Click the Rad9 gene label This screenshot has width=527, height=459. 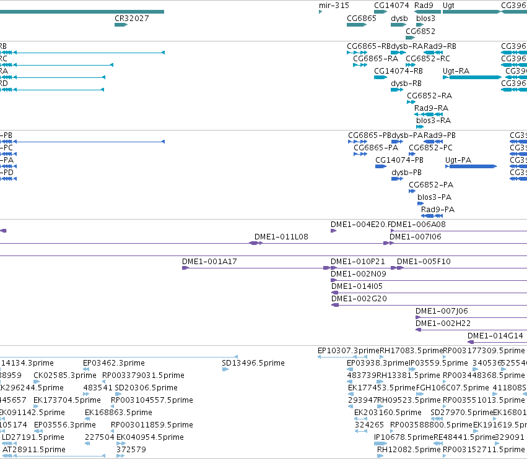[x=424, y=6]
